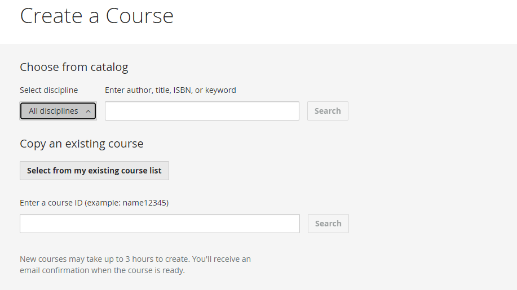This screenshot has width=517, height=290.
Task: Click the All disciplines text in selector
Action: pos(54,111)
